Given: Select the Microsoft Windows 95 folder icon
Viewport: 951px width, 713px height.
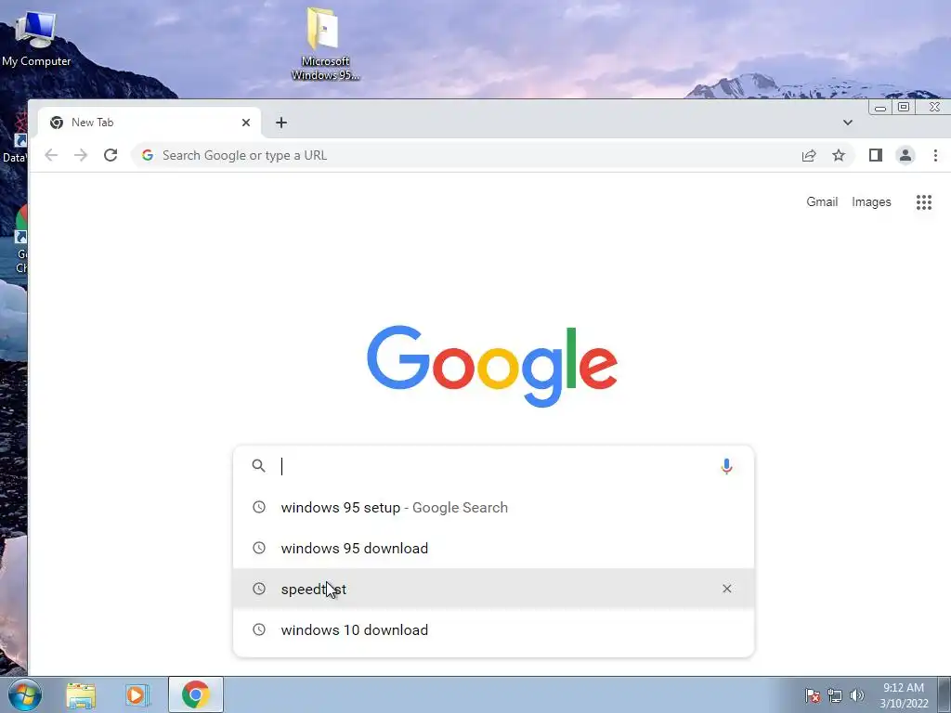Looking at the screenshot, I should click(x=325, y=44).
